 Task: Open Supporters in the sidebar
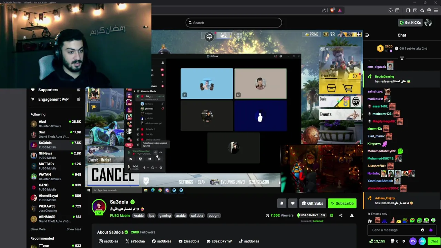(x=55, y=90)
